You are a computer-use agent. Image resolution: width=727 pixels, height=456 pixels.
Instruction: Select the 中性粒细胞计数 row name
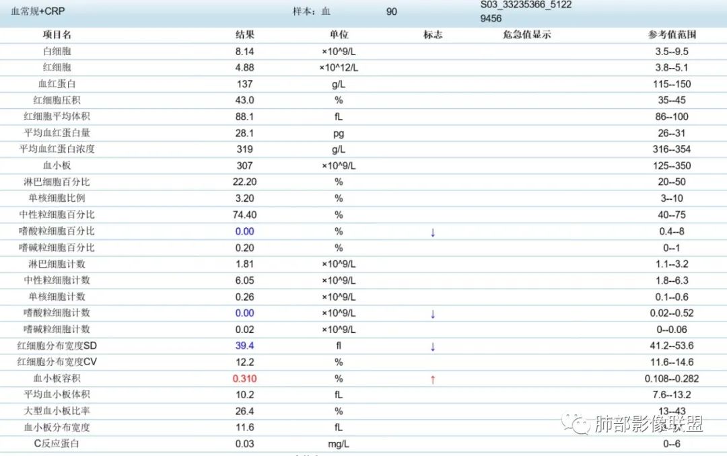[x=57, y=280]
